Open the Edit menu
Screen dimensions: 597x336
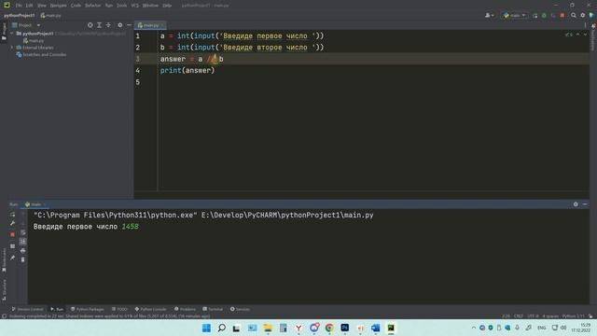29,6
